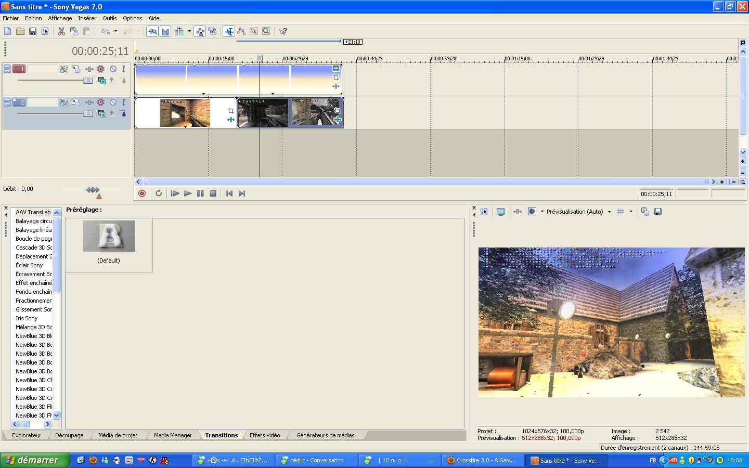This screenshot has width=749, height=468.
Task: Switch to the Effets vidéo tab
Action: pos(265,435)
